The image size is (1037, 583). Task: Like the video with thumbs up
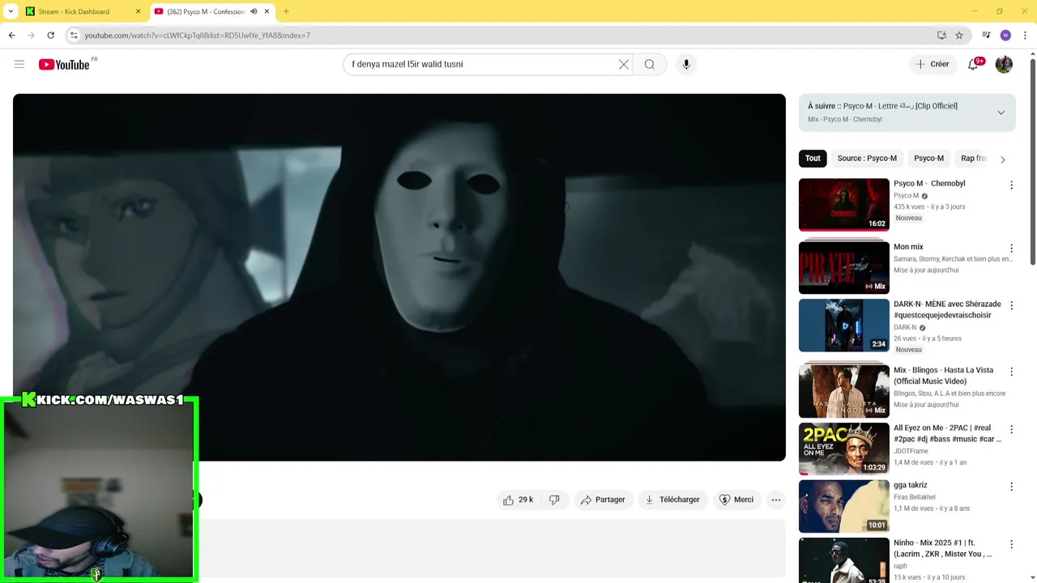[518, 500]
